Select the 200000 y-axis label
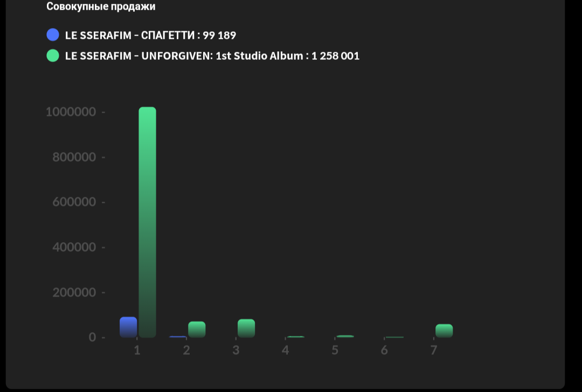This screenshot has width=582, height=392. point(74,292)
